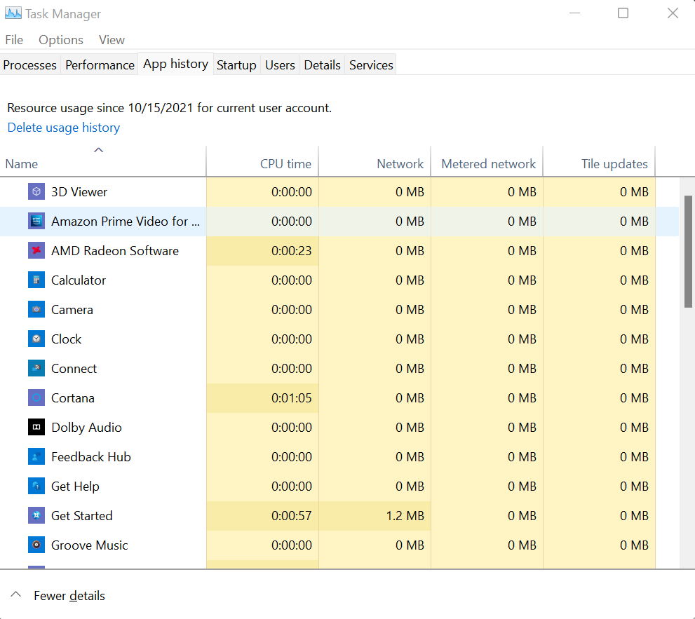Switch to the Users tab
695x619 pixels.
tap(280, 65)
